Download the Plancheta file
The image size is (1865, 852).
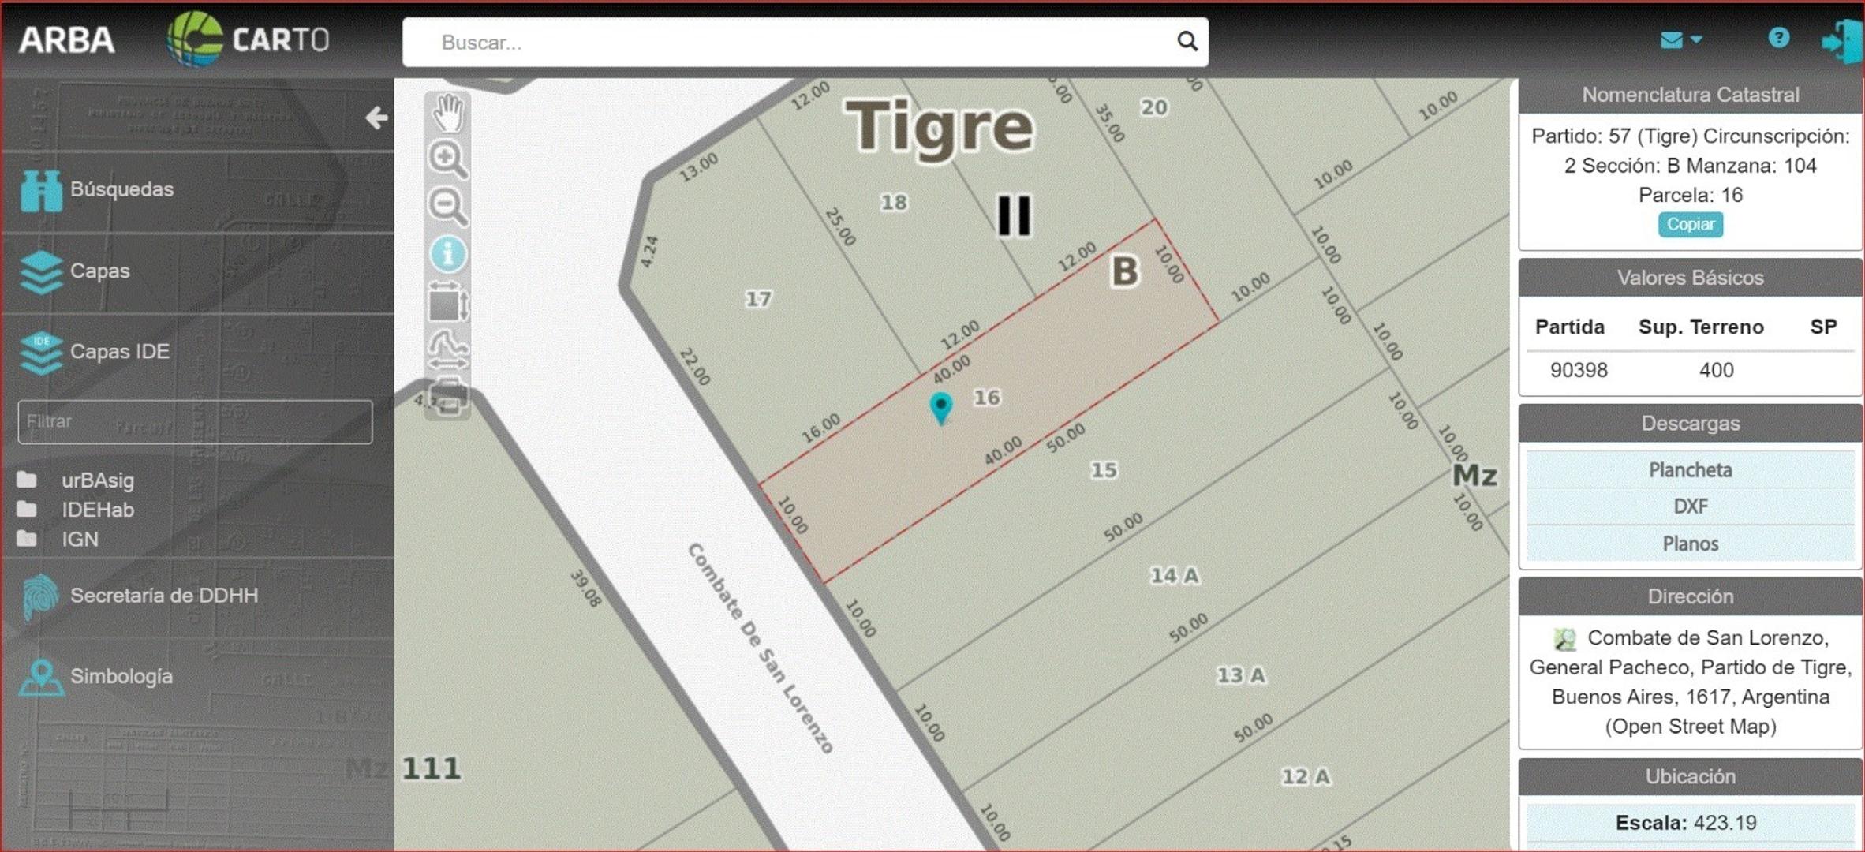1690,470
